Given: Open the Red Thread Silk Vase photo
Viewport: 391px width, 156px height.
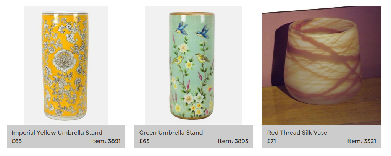Looking at the screenshot, I should point(322,65).
